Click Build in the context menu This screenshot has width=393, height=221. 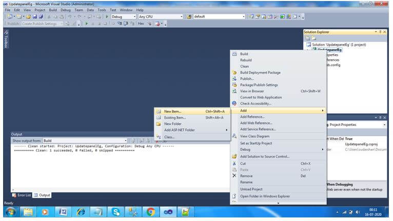point(278,54)
